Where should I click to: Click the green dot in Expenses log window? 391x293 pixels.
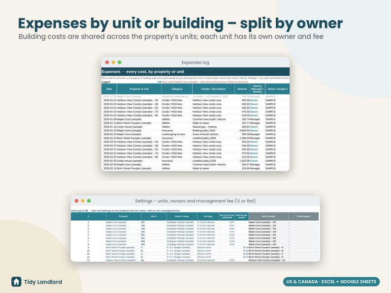pyautogui.click(x=120, y=62)
